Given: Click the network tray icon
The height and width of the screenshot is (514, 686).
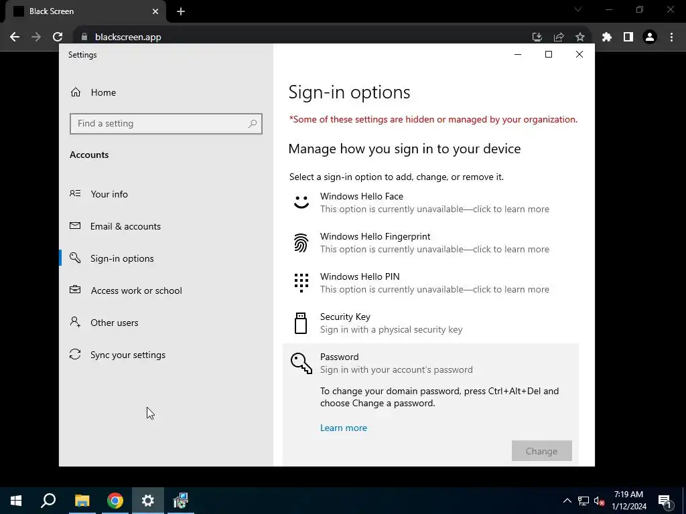Looking at the screenshot, I should [x=584, y=501].
